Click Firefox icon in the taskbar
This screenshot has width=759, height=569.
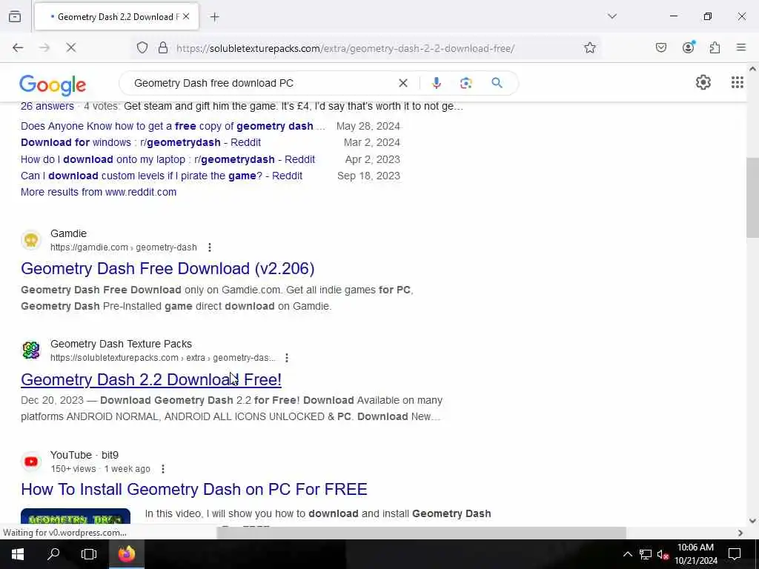pos(126,554)
